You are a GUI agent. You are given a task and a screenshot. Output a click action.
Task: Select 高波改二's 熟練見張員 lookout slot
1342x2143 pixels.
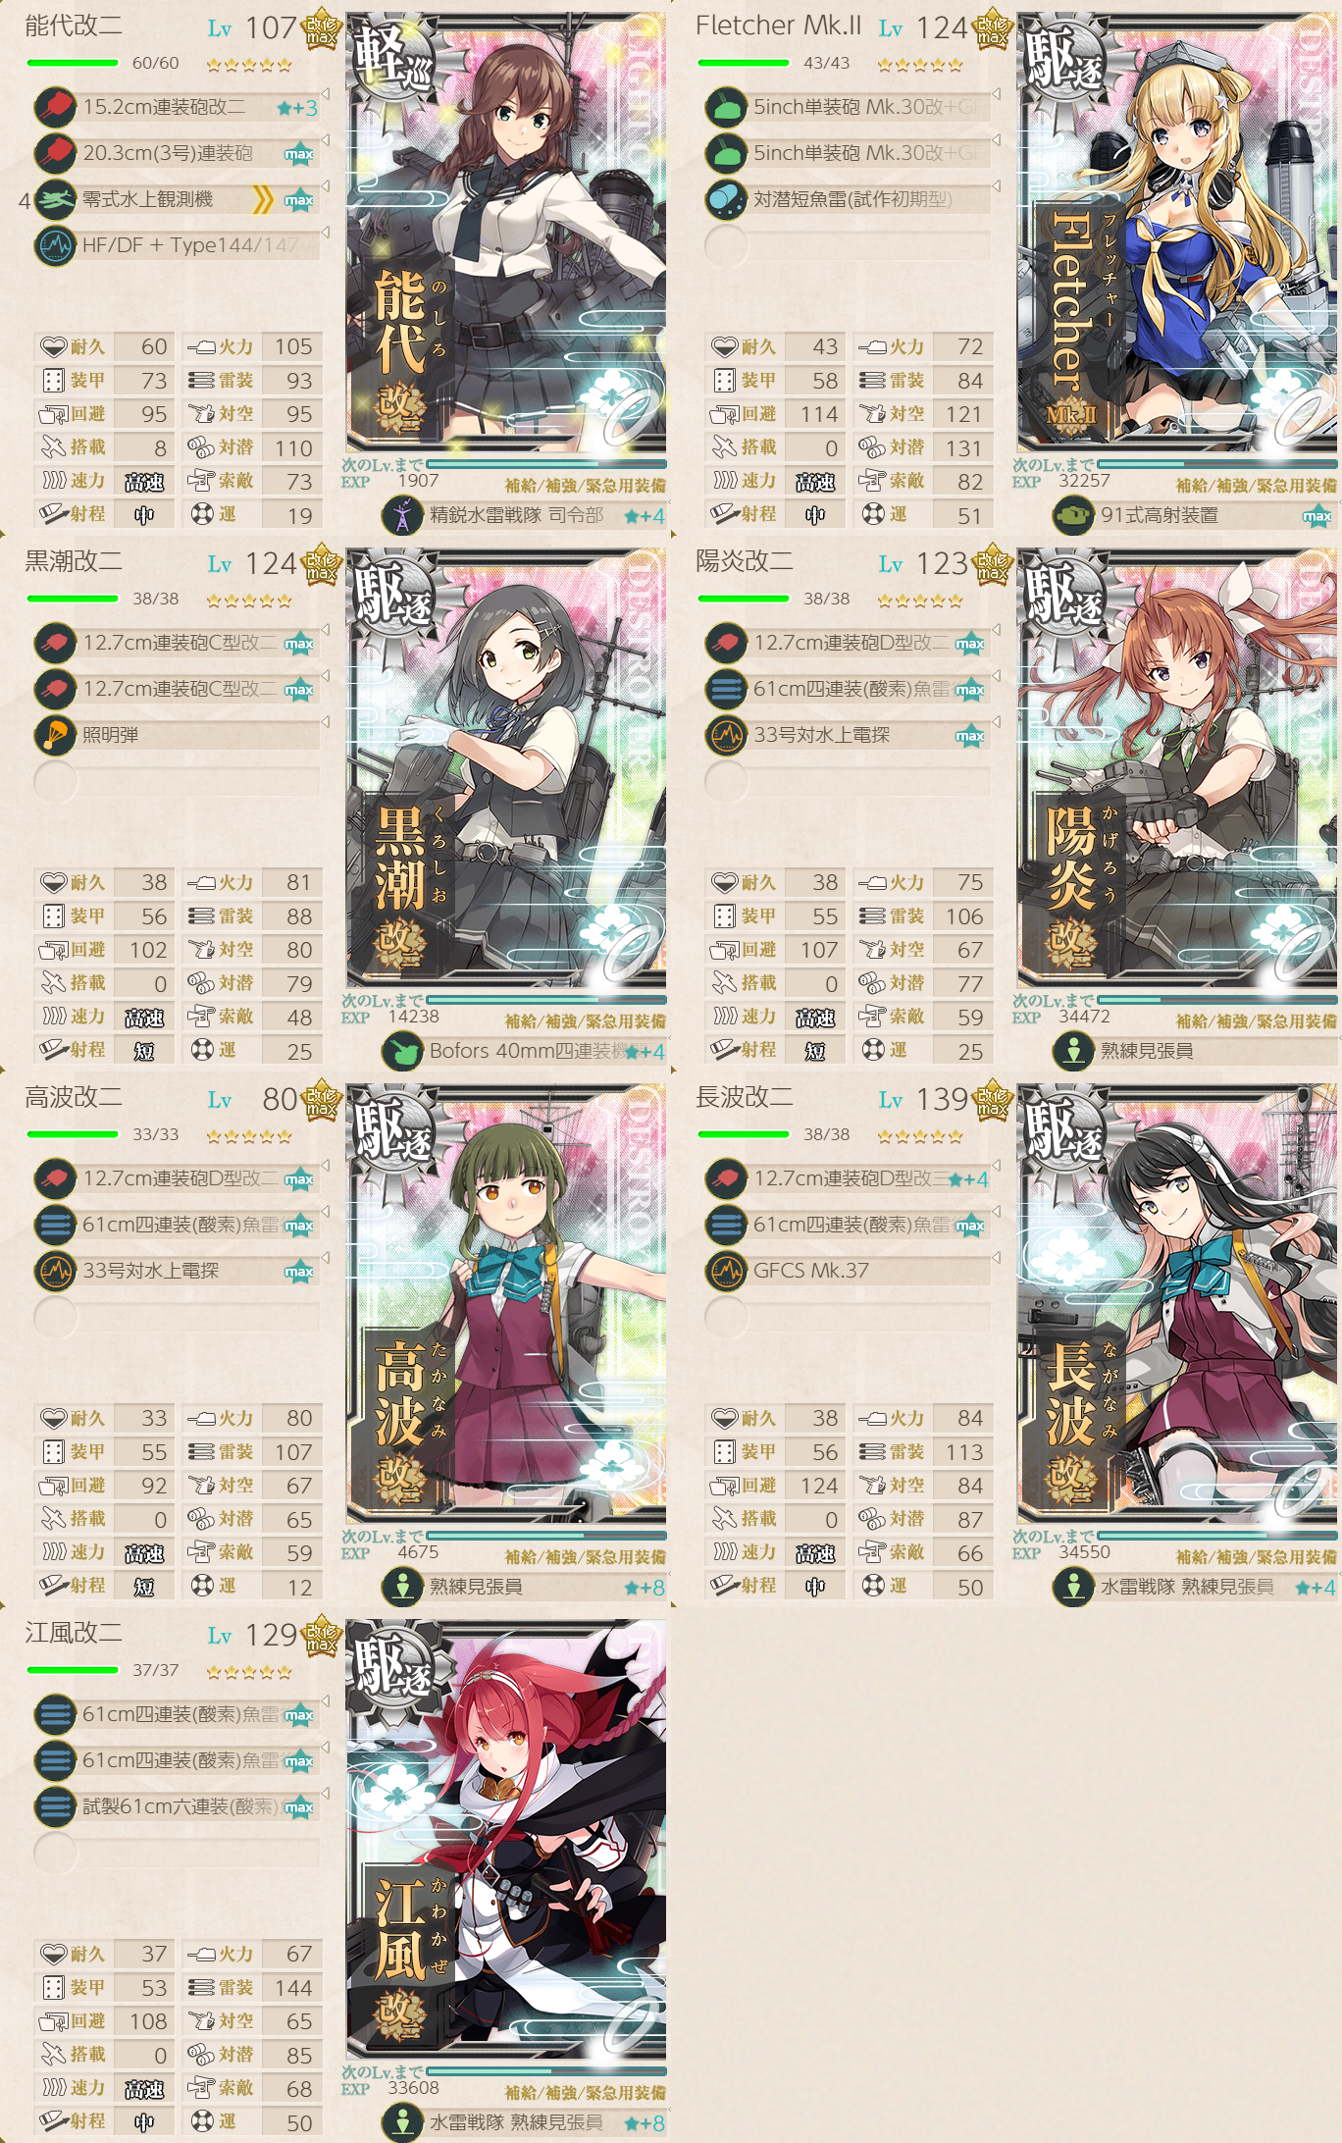point(523,1587)
